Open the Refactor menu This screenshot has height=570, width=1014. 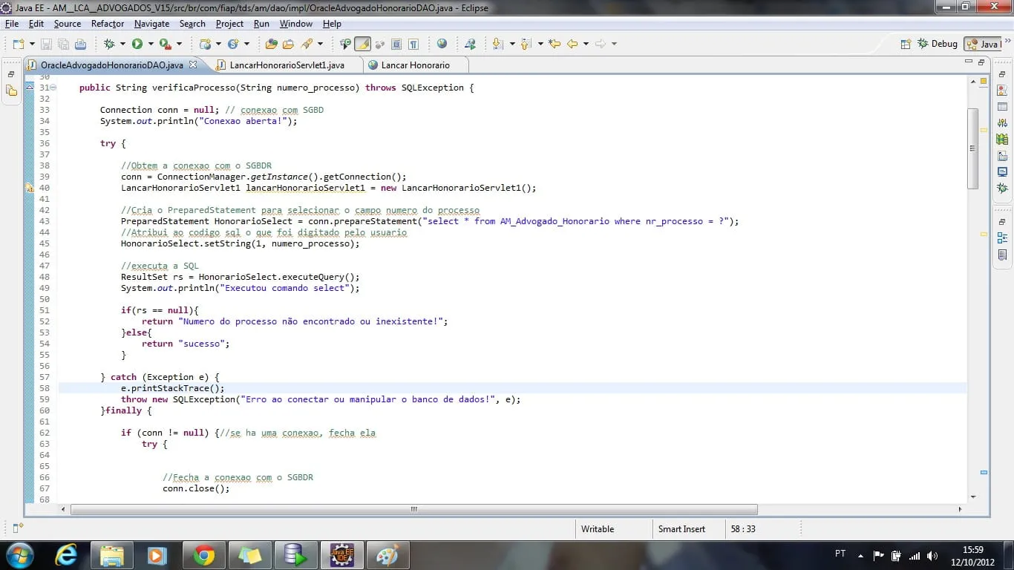(107, 24)
